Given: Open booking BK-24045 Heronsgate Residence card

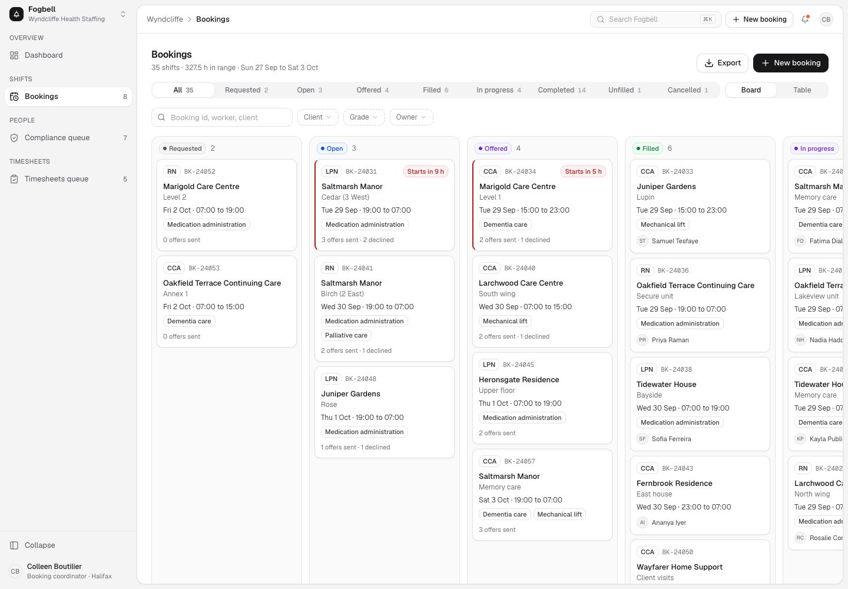Looking at the screenshot, I should click(542, 398).
